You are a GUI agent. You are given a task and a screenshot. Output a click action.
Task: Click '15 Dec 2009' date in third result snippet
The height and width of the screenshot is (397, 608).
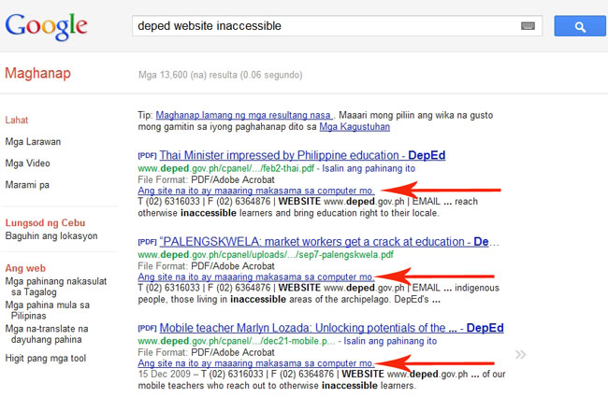(165, 375)
